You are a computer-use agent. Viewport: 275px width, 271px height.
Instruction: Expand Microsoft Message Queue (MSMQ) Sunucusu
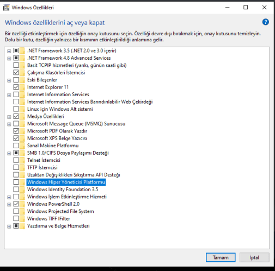coord(9,124)
